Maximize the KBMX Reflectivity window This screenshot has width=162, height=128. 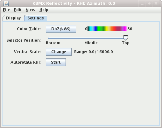pyautogui.click(x=149, y=4)
